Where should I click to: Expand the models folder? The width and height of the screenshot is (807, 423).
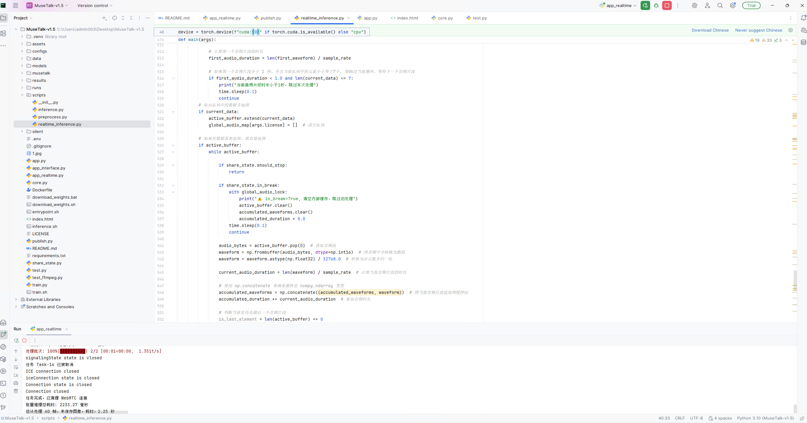pyautogui.click(x=22, y=66)
